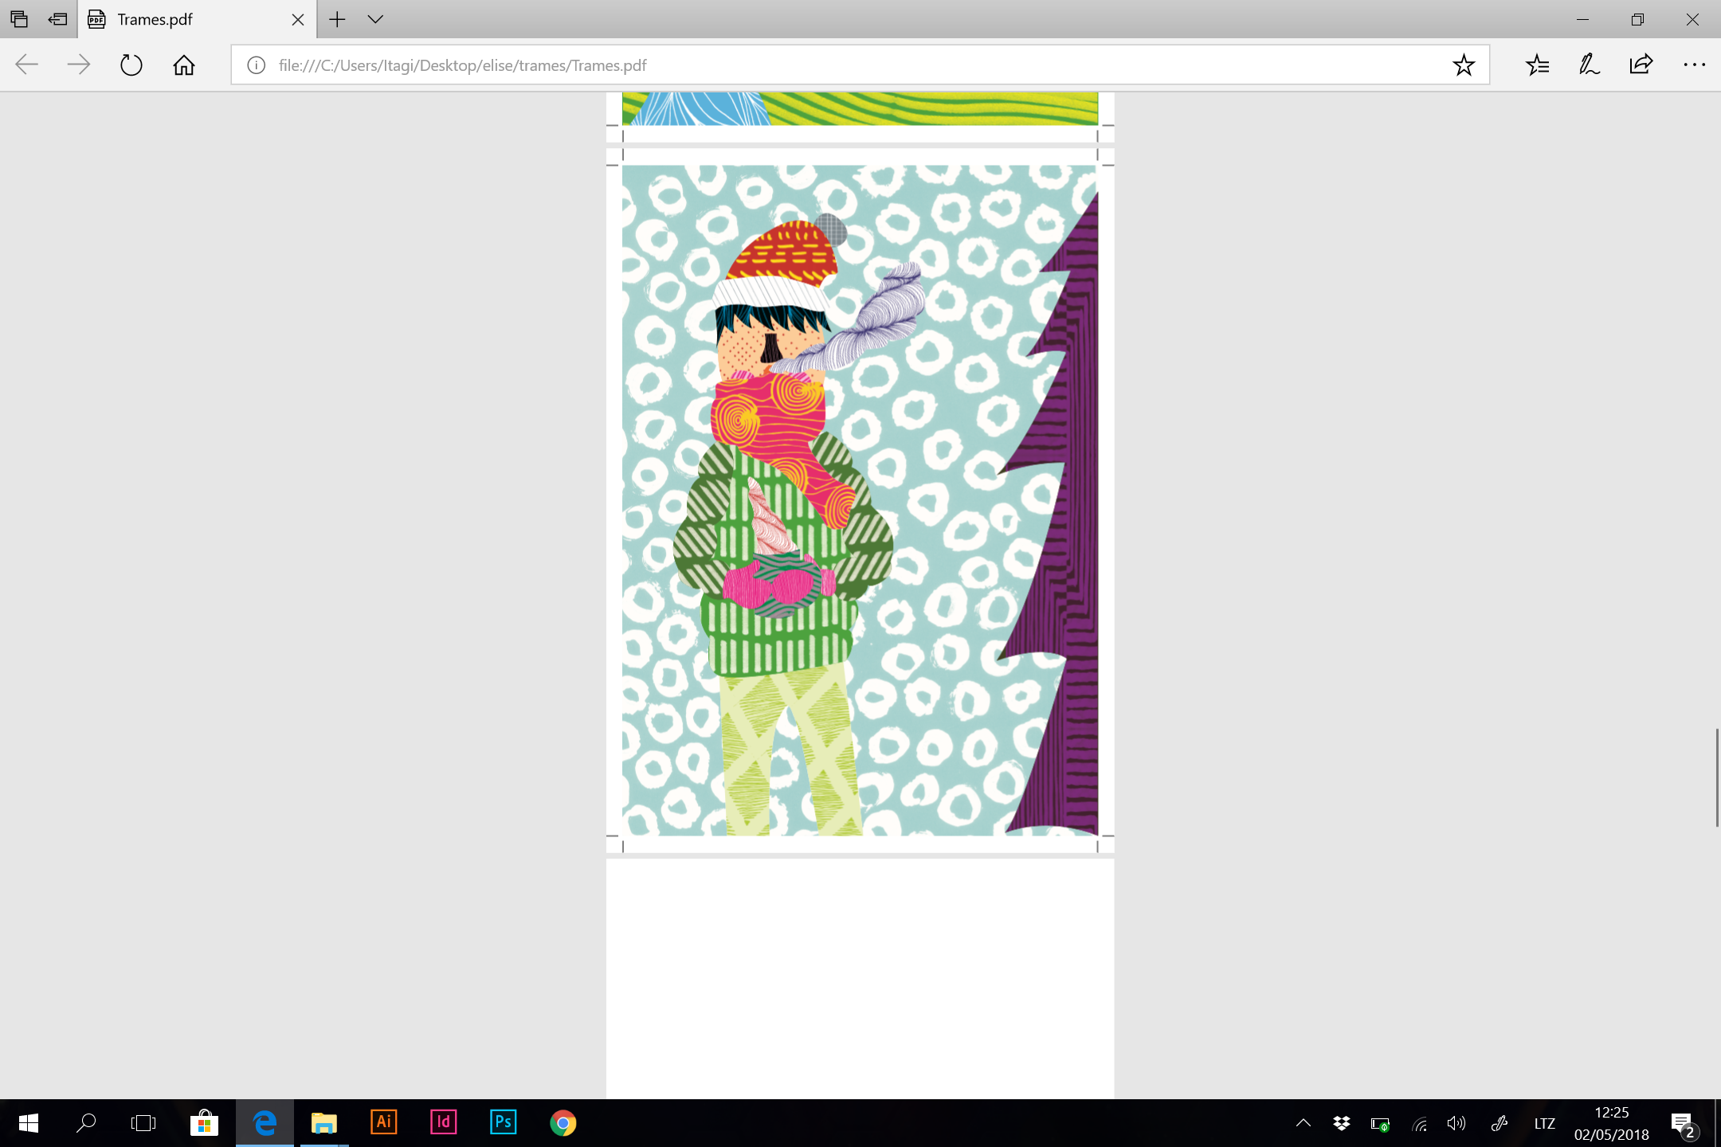Expand the tab previews chevron
1721x1147 pixels.
click(375, 19)
